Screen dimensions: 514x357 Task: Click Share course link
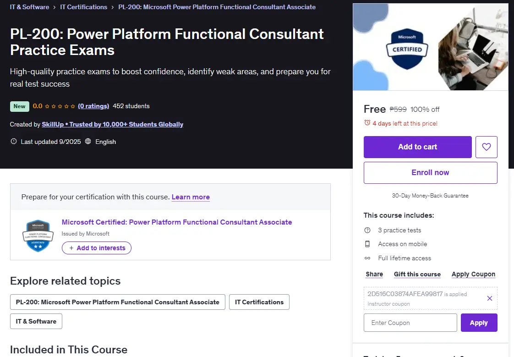[x=374, y=274]
